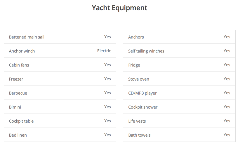240x148 pixels.
Task: Click the Electric value for Anchor winch
Action: click(104, 51)
